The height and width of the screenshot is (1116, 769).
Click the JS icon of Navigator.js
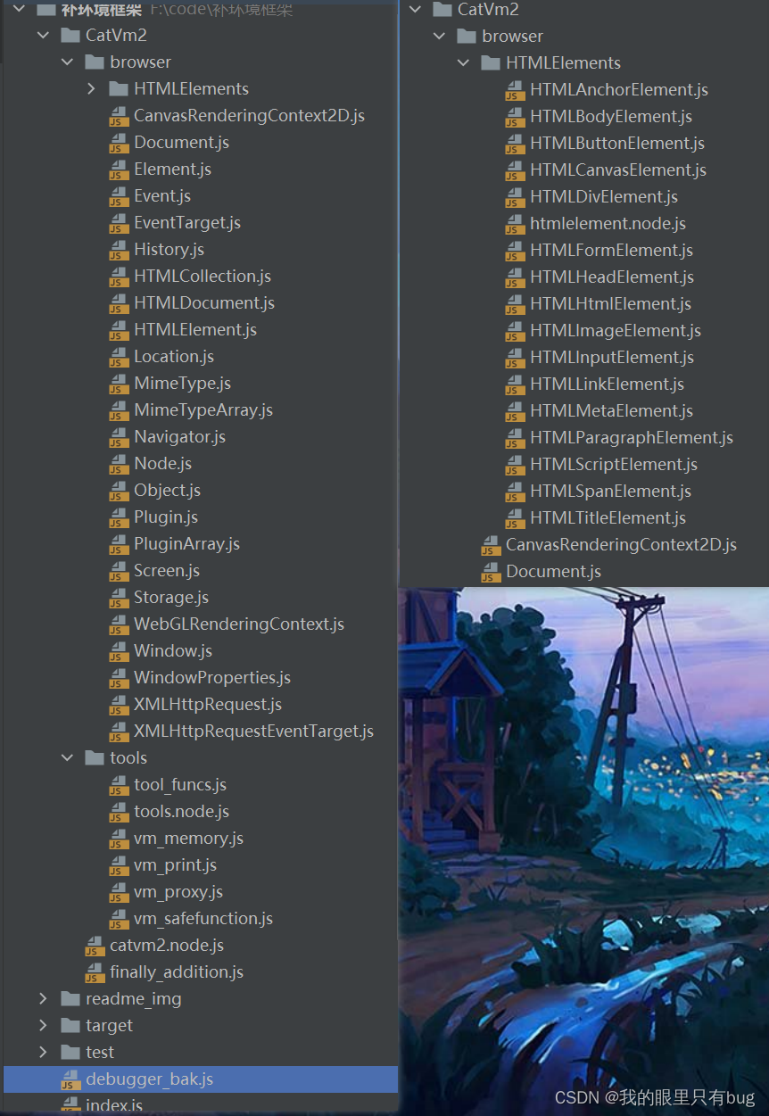119,438
